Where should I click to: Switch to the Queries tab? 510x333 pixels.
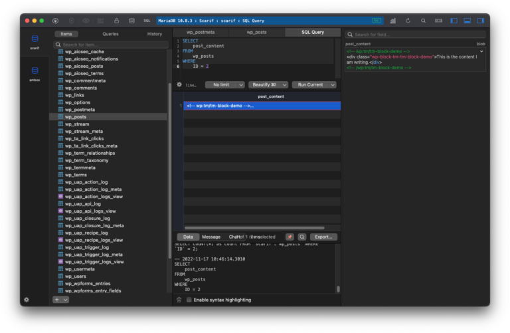110,33
